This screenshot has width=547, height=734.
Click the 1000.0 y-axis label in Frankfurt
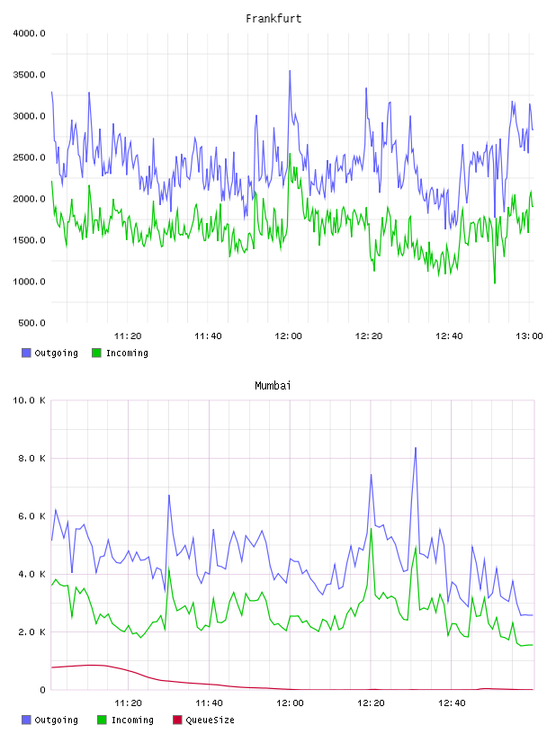coord(29,282)
